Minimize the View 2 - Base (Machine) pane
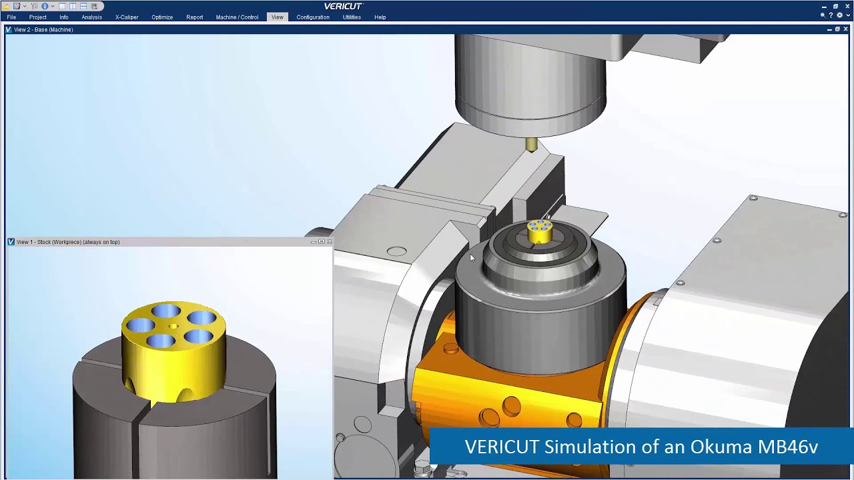The width and height of the screenshot is (854, 480). (x=829, y=29)
